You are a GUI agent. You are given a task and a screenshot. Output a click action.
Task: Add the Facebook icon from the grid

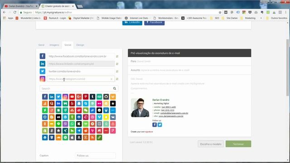point(45,96)
